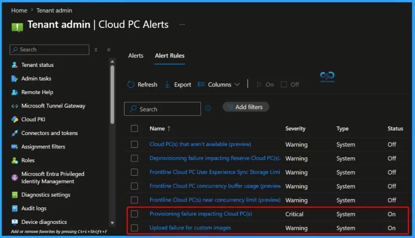Screen dimensions: 415x238
Task: Open Cloud PC(s) that aren't available rule
Action: 200,144
